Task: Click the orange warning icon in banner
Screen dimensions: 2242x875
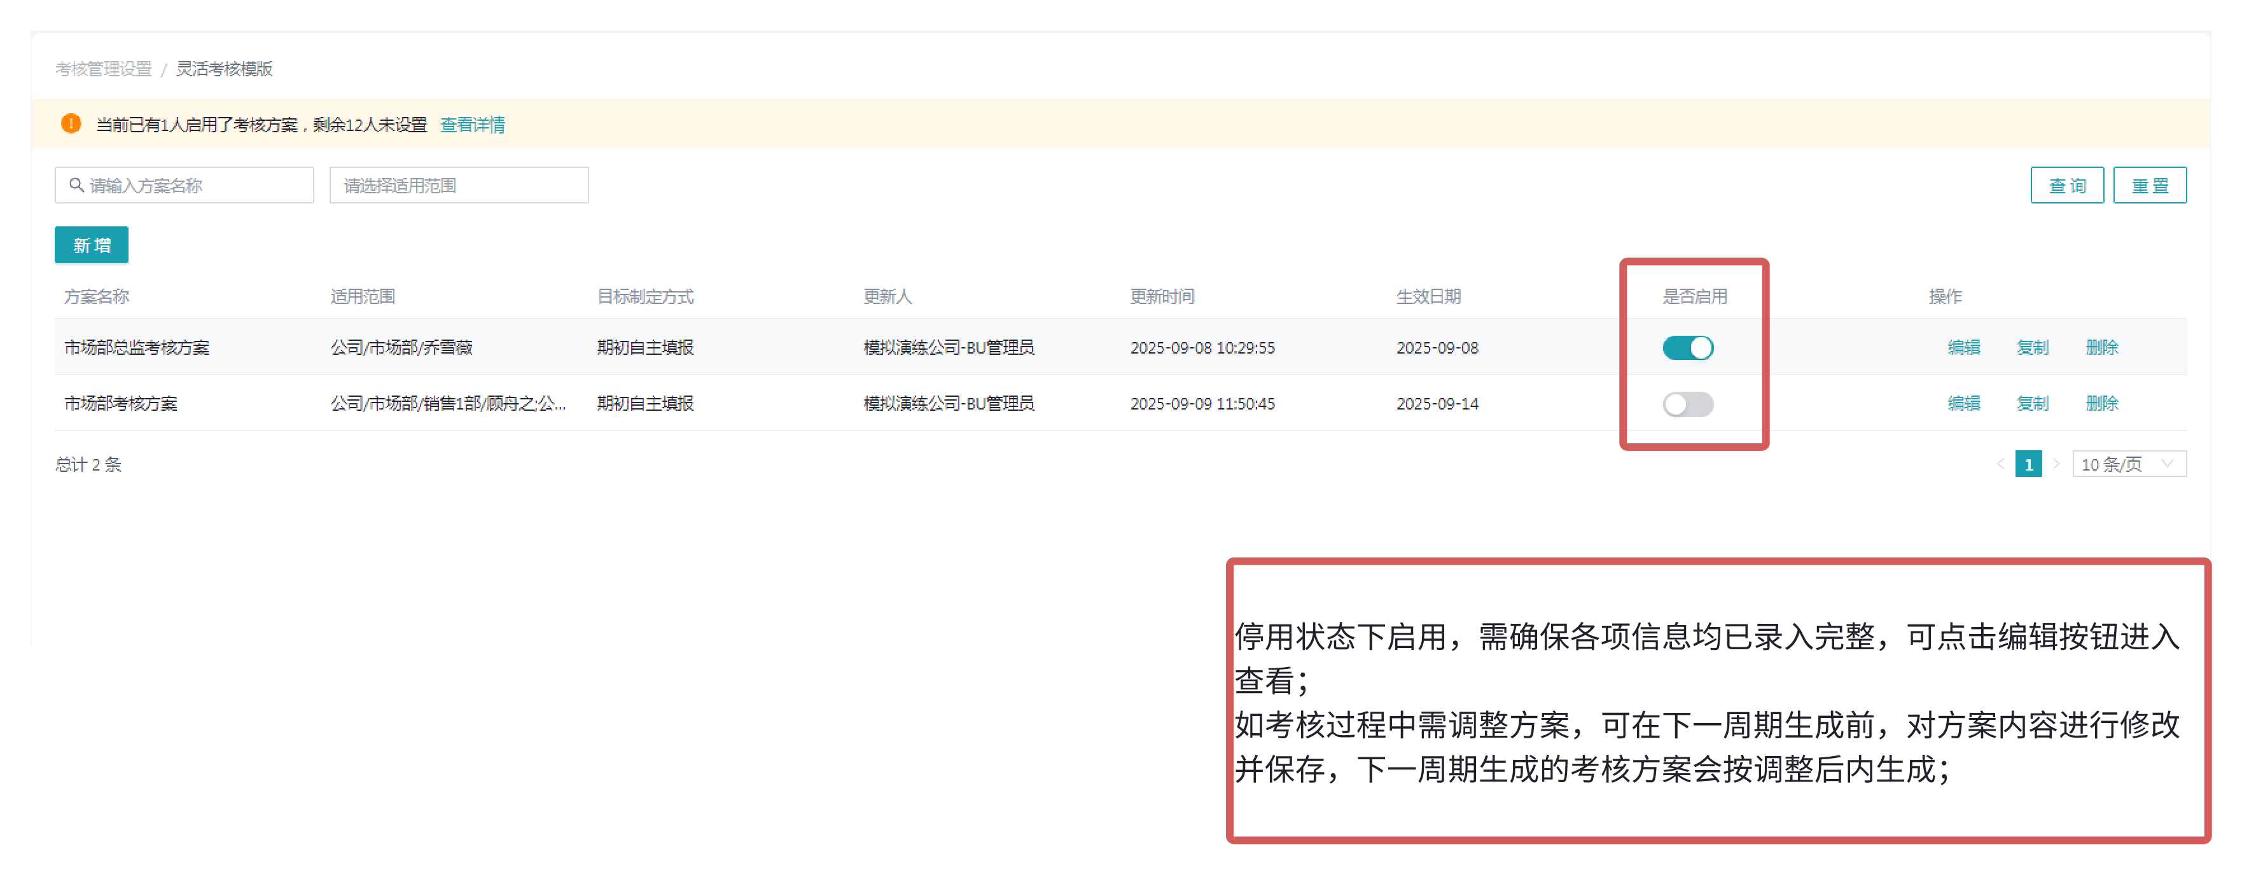Action: (71, 125)
